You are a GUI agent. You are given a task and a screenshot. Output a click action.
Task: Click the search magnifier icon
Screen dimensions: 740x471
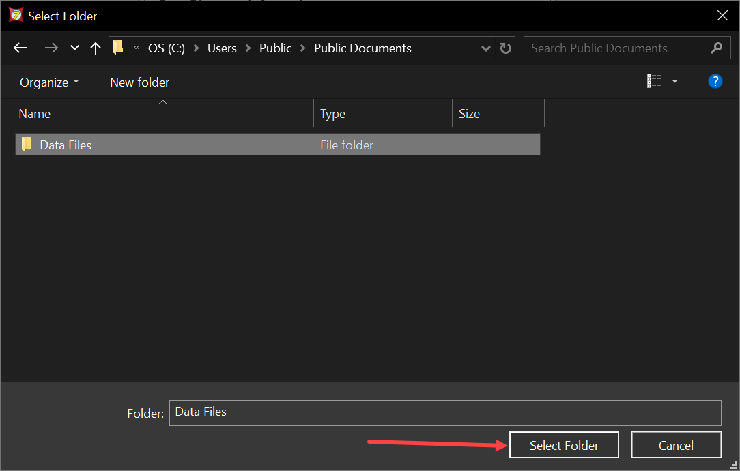[x=716, y=48]
